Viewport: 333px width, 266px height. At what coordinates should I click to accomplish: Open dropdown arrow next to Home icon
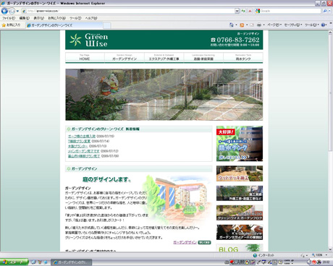236,25
